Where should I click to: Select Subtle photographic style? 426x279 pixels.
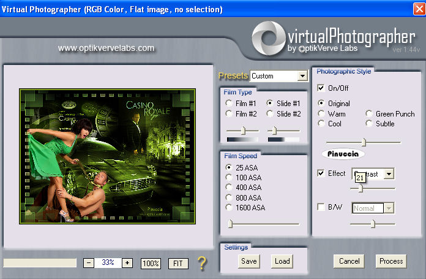pos(368,124)
